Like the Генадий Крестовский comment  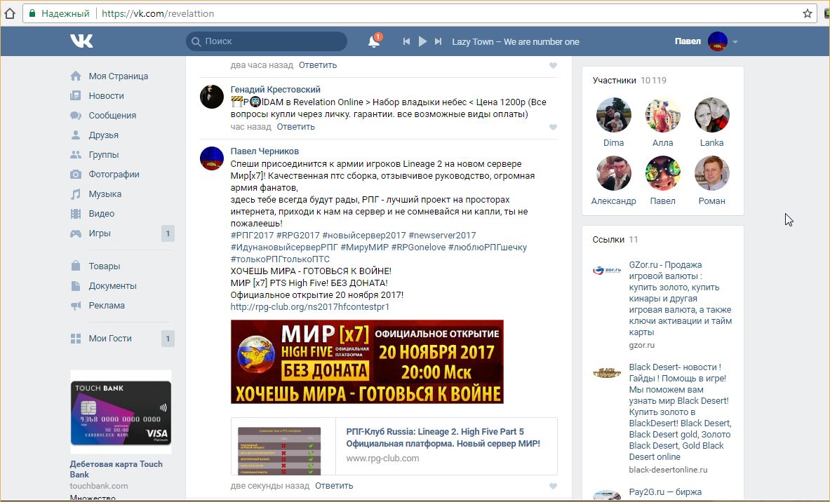tap(553, 127)
